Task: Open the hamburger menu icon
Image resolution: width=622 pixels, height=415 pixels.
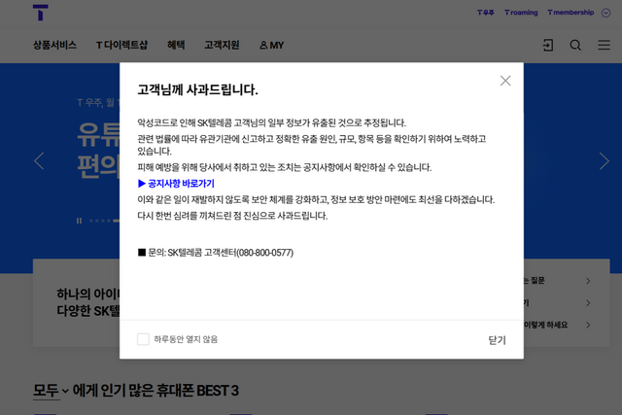Action: point(604,45)
